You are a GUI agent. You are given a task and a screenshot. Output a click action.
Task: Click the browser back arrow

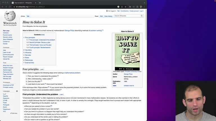tap(3, 7)
